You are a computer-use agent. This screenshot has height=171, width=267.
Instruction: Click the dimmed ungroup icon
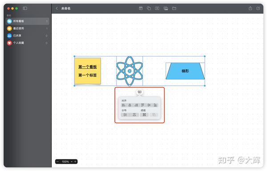pos(154,115)
